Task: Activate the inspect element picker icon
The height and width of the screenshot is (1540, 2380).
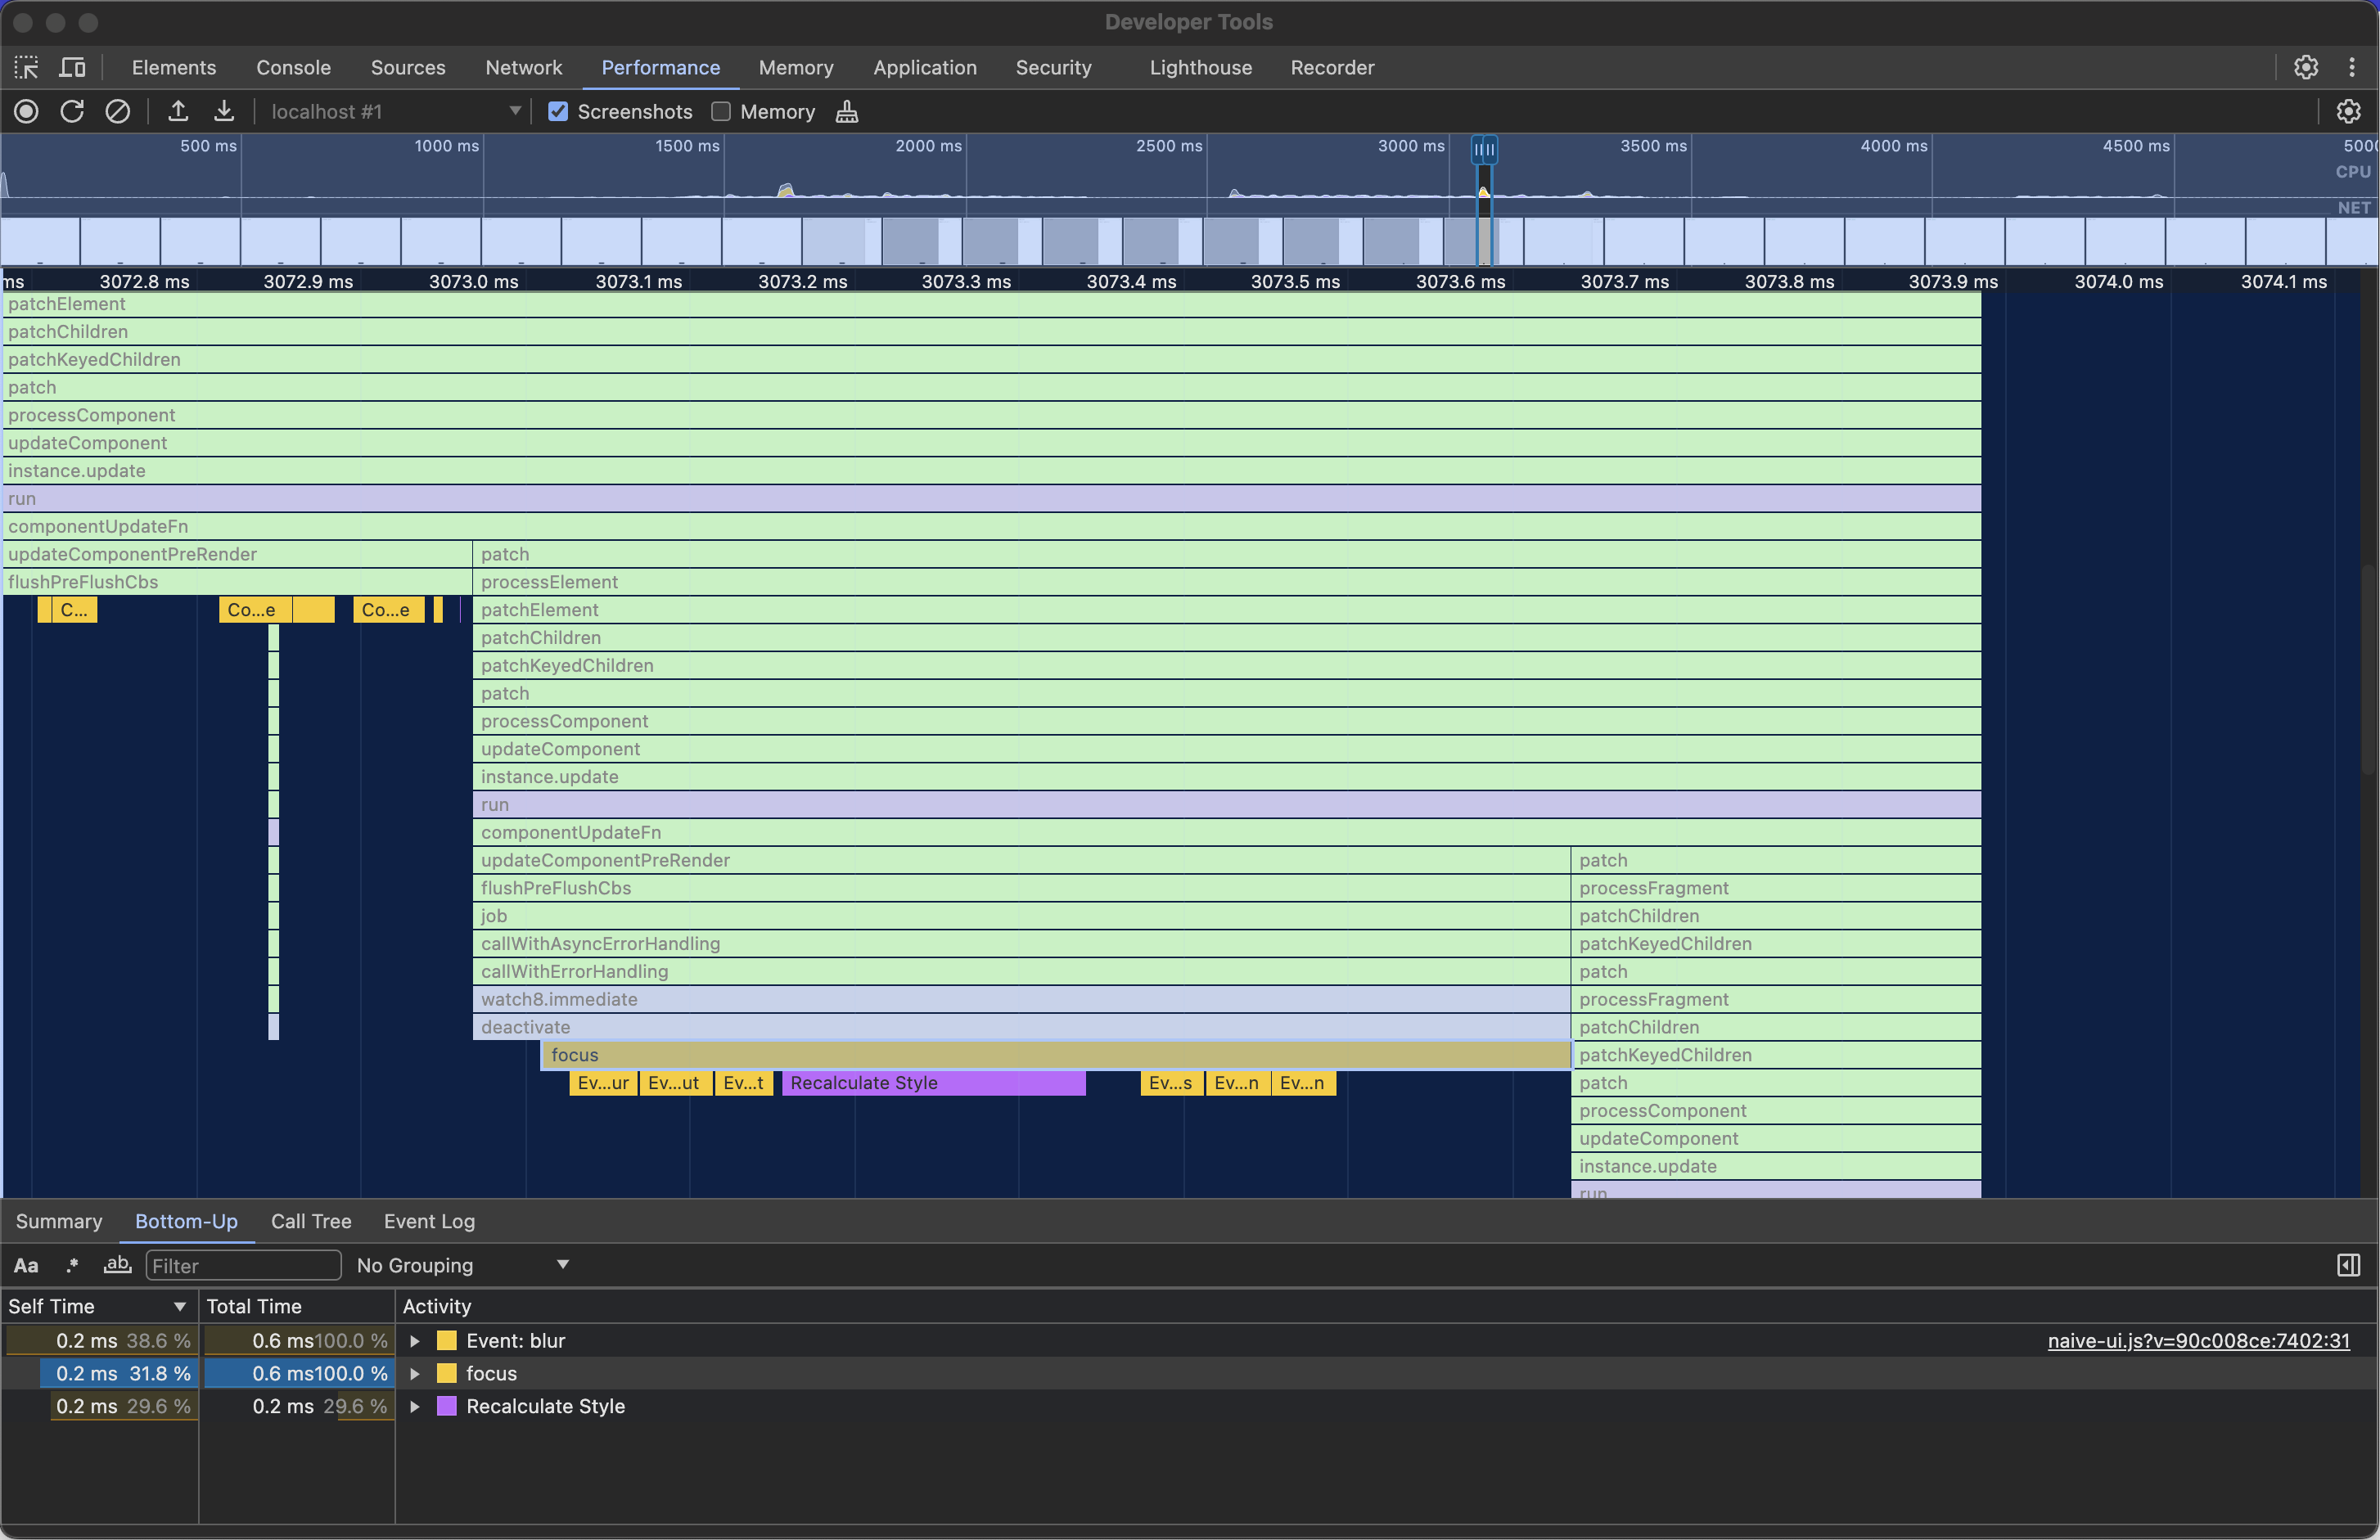Action: click(27, 68)
